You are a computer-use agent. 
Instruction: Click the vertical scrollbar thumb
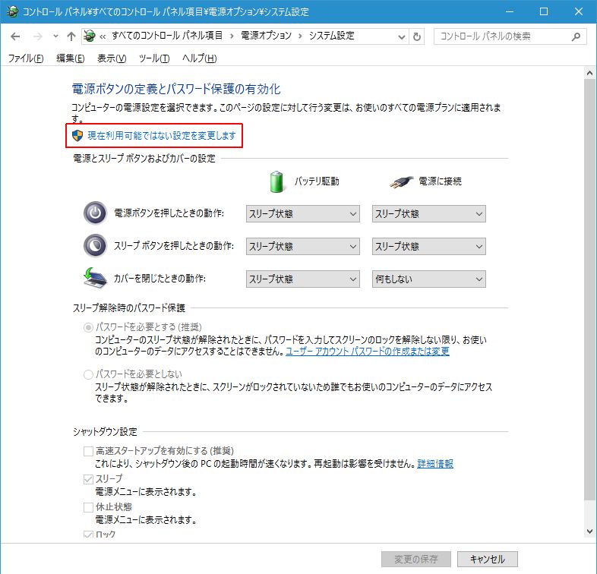(x=590, y=289)
